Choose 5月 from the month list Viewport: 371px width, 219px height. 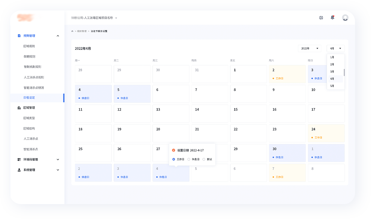332,86
